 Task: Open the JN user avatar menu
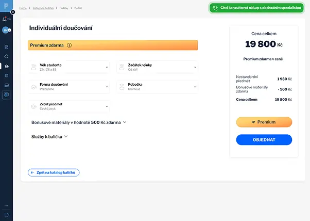[x=6, y=30]
